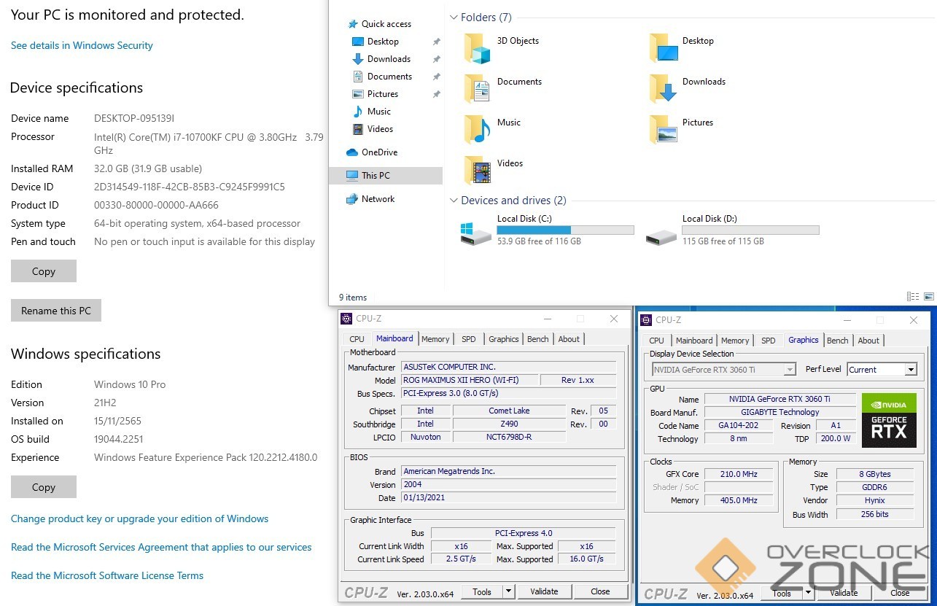Switch to the SPD tab in Mainboard window

coord(468,339)
